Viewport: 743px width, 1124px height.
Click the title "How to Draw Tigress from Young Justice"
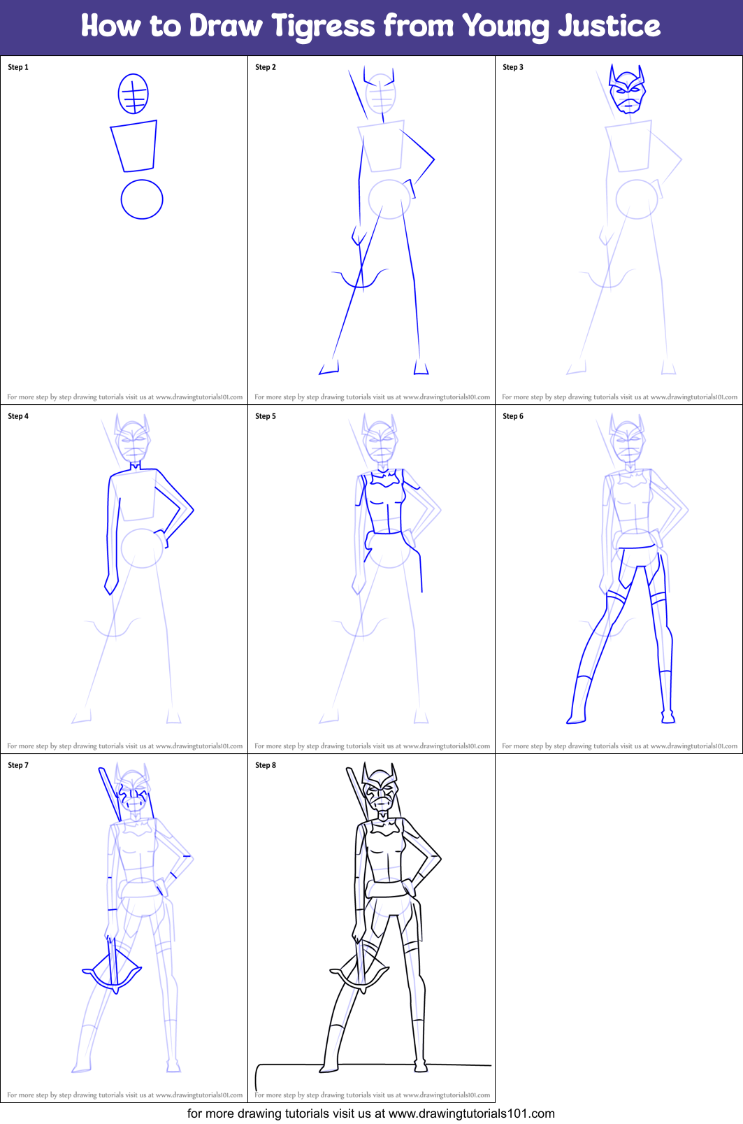[x=370, y=27]
